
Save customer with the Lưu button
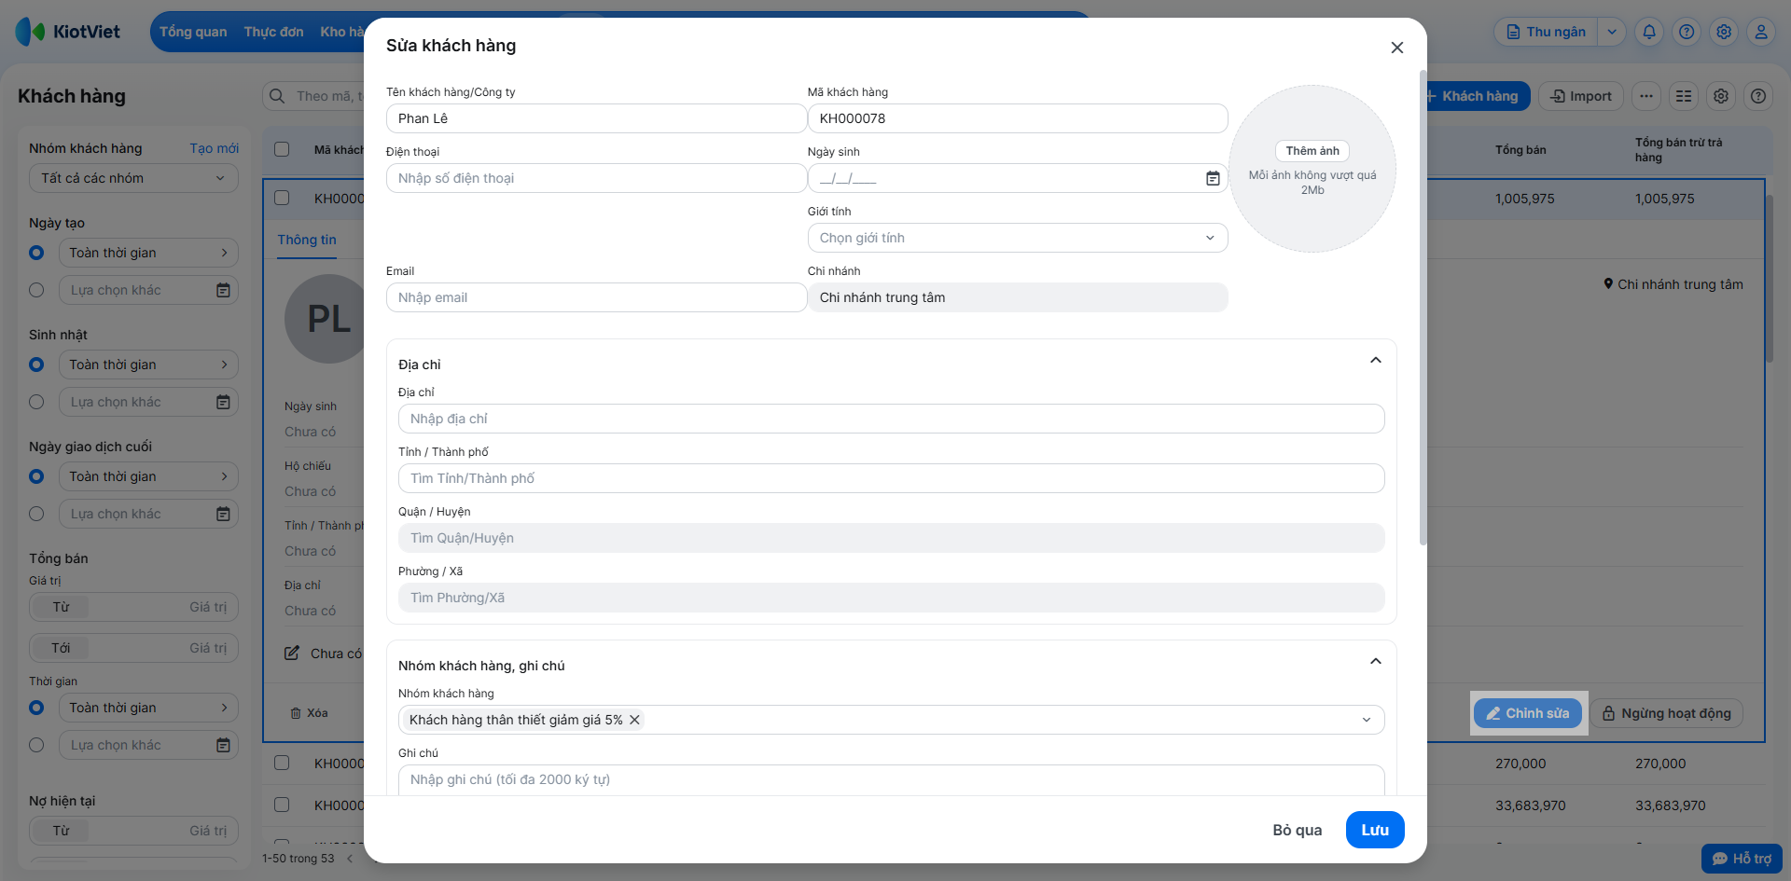(x=1375, y=830)
